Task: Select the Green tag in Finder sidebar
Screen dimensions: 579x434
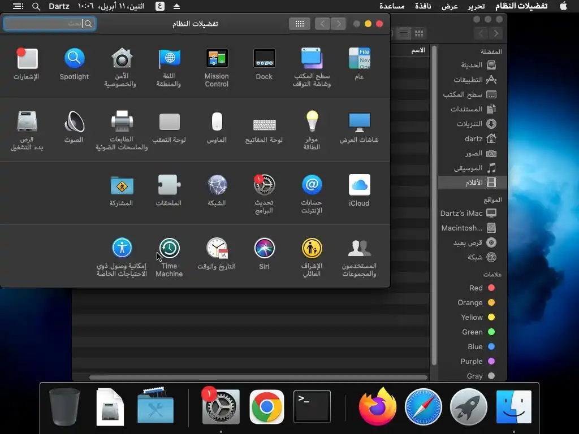Action: coord(473,332)
